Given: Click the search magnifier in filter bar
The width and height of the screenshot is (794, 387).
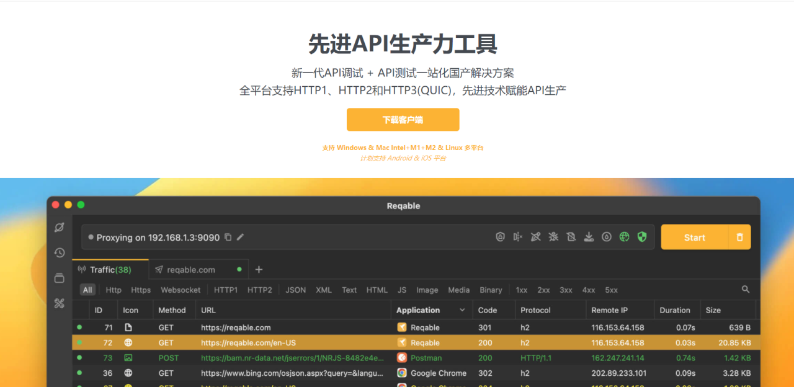Looking at the screenshot, I should [746, 290].
